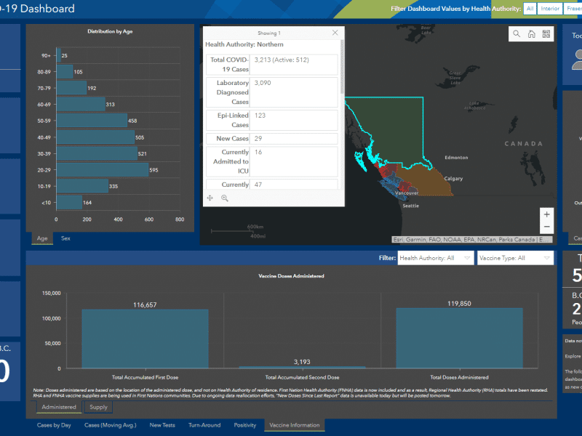The image size is (582, 436).
Task: Show the vaccine Supply view
Action: click(98, 407)
